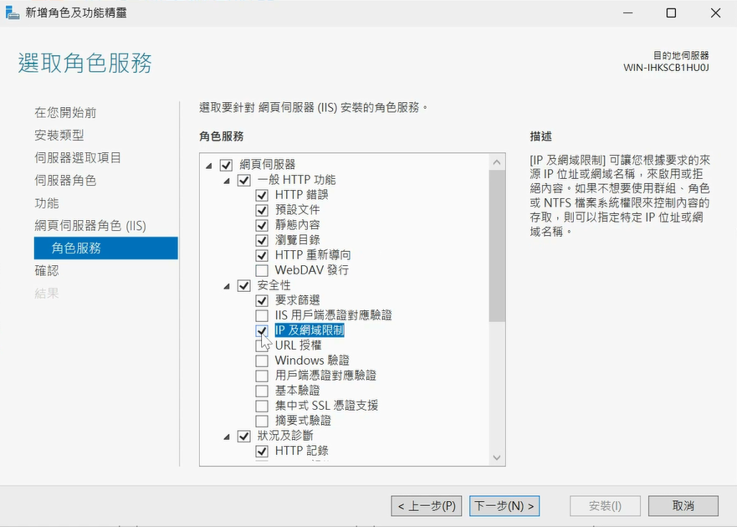Close the wizard window
Screen dimensions: 737x527
coord(715,13)
